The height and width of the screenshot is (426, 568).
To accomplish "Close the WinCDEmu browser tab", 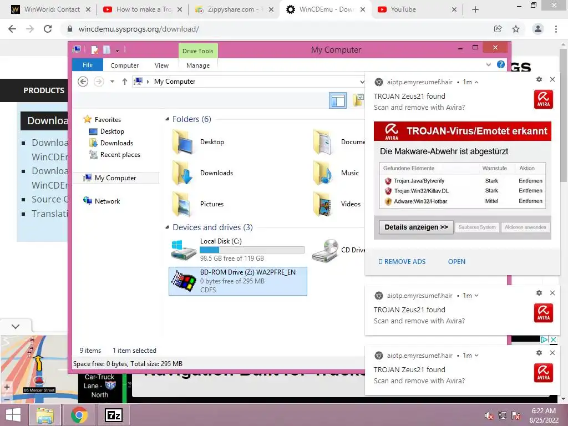I will tap(363, 10).
